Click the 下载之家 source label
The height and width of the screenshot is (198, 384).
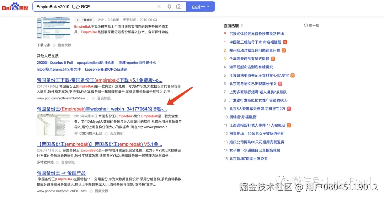(44, 45)
